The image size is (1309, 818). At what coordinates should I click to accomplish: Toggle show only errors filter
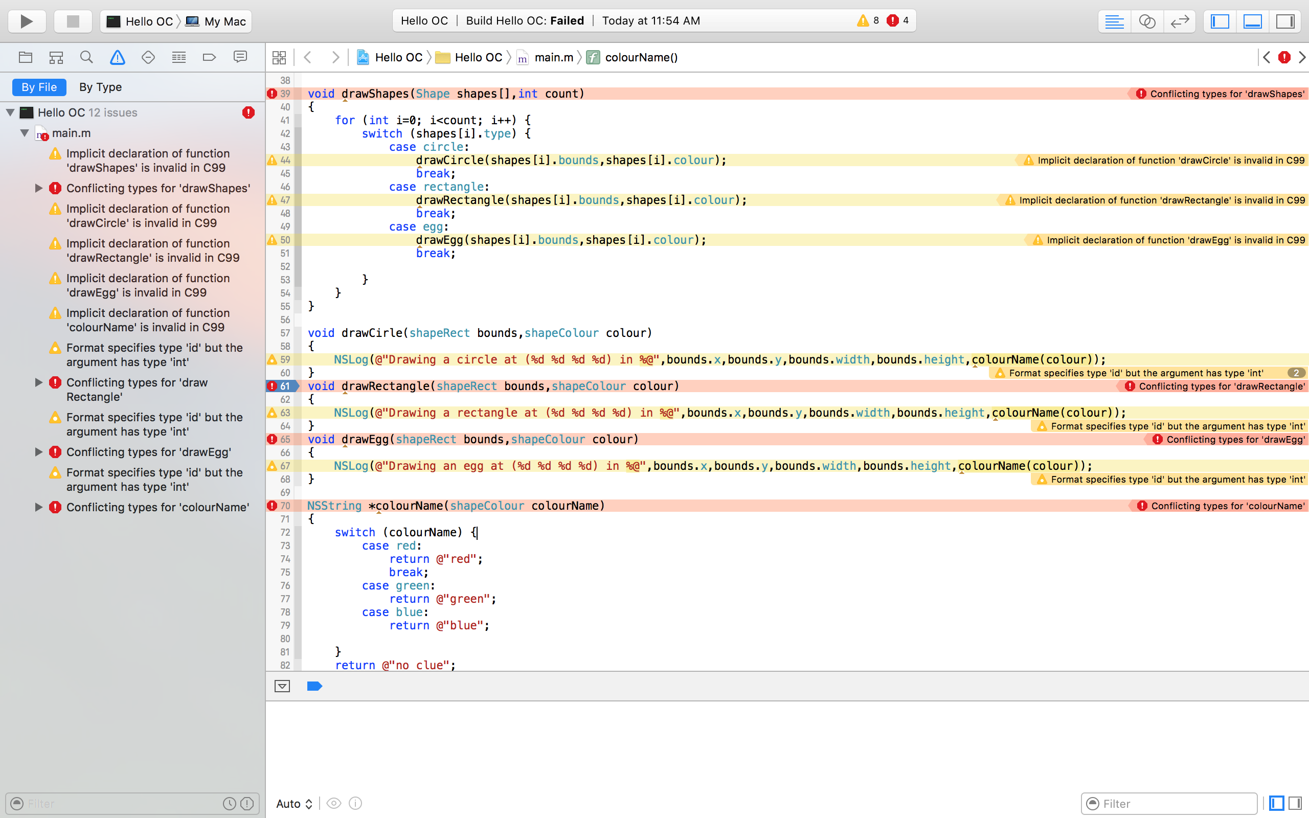pos(247,803)
